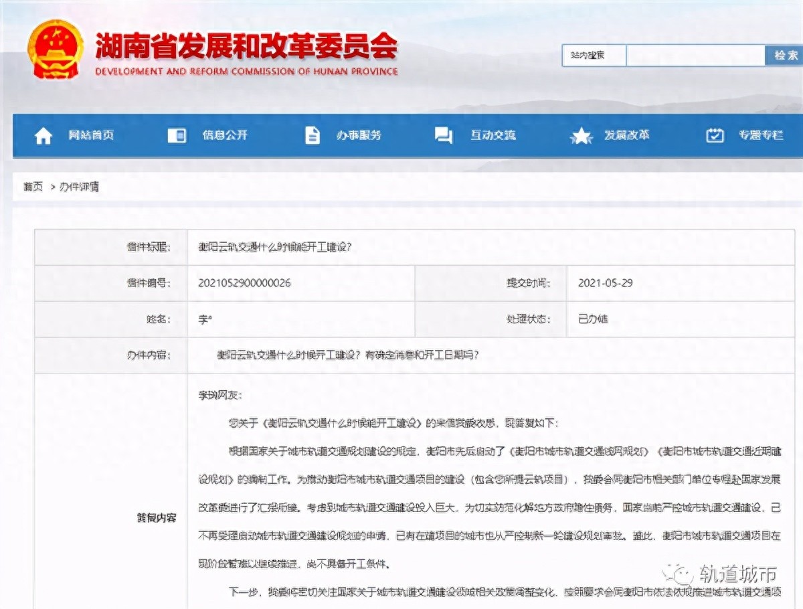Image resolution: width=803 pixels, height=609 pixels.
Task: Click the national emblem logo
Action: coord(55,50)
